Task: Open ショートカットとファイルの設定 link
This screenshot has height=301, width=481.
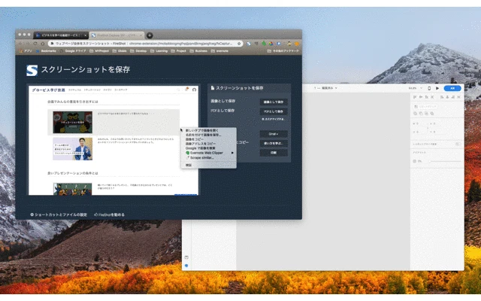Action: (x=59, y=214)
